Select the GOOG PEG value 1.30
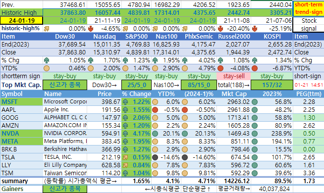Screen dimensions: 324x193 309,118
